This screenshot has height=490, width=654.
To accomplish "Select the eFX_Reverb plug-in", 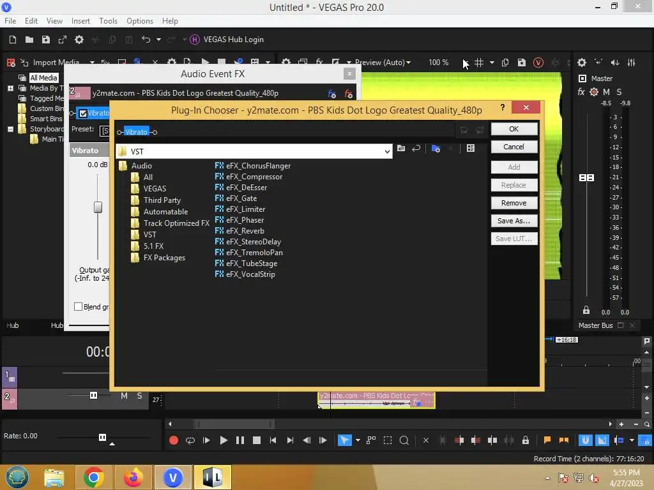I will tap(240, 231).
